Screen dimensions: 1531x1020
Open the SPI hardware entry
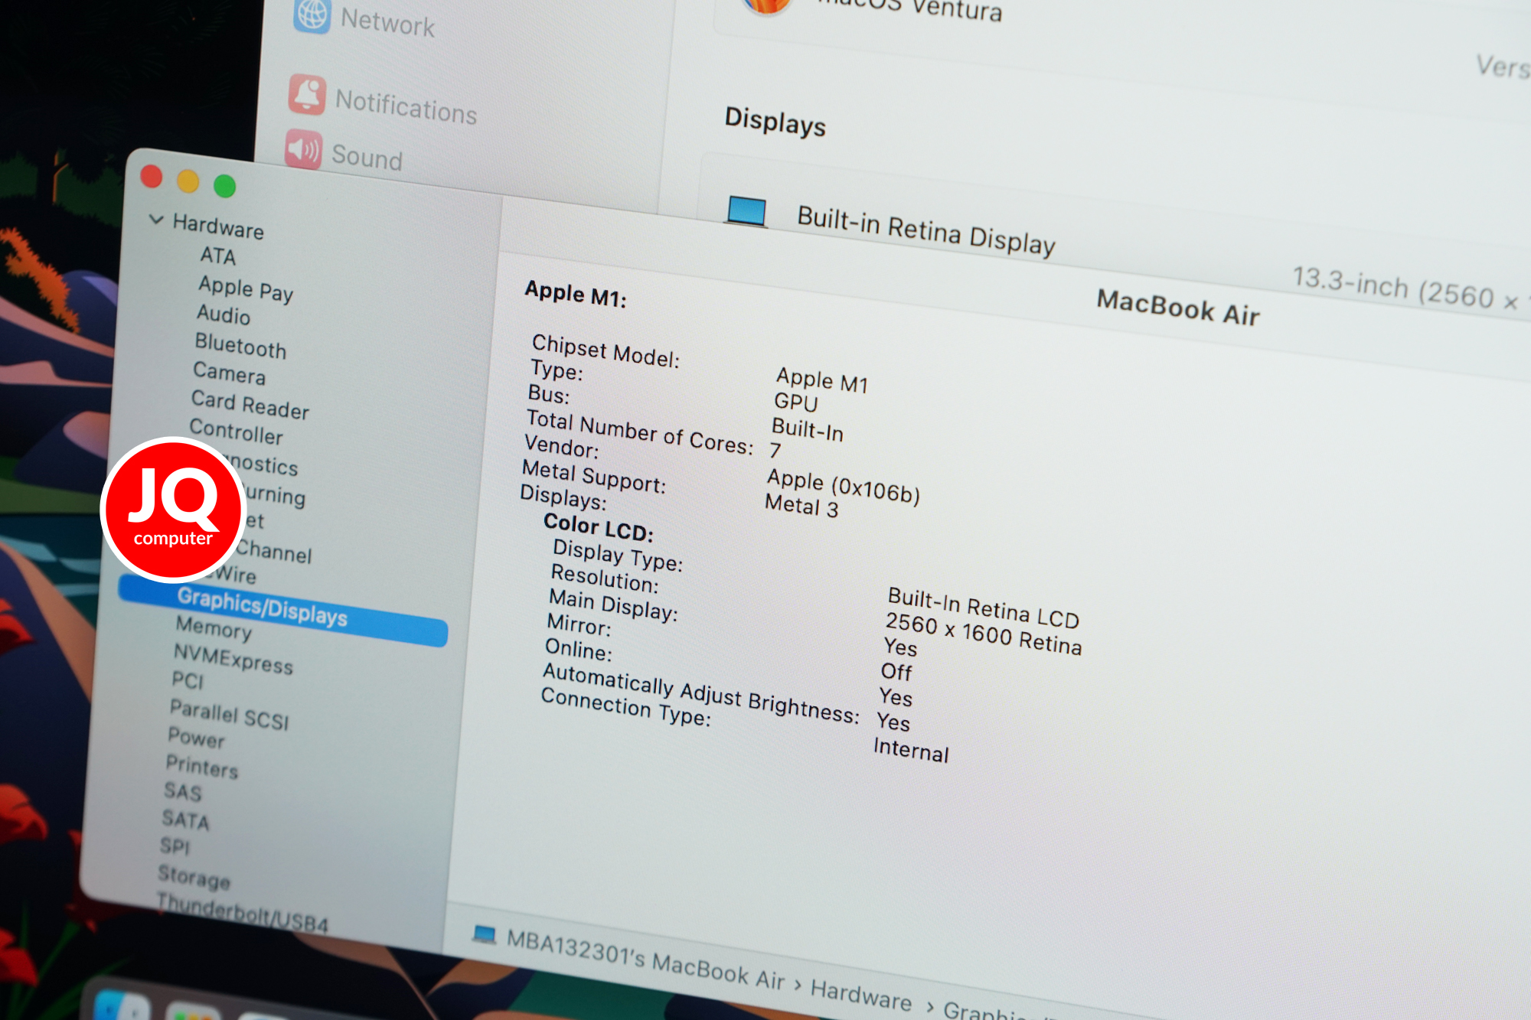coord(175,846)
